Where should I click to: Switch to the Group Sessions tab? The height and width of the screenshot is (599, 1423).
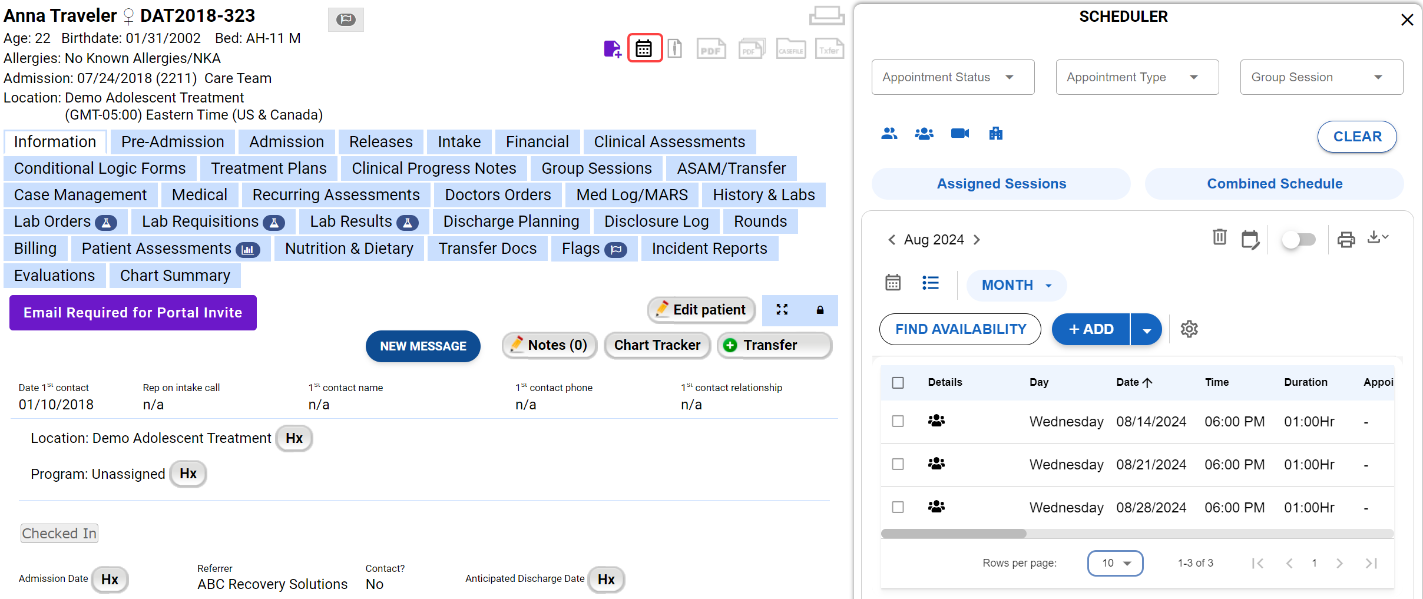pyautogui.click(x=596, y=168)
